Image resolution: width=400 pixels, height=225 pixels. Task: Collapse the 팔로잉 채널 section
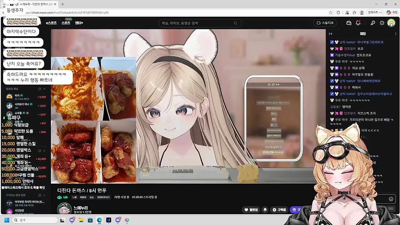click(44, 89)
